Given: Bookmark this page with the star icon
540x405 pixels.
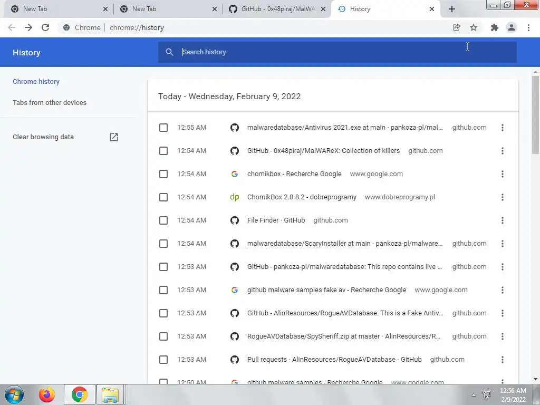Looking at the screenshot, I should (474, 27).
